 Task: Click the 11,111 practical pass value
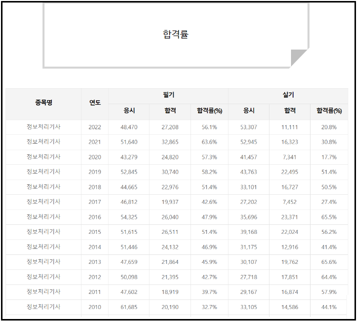point(289,127)
